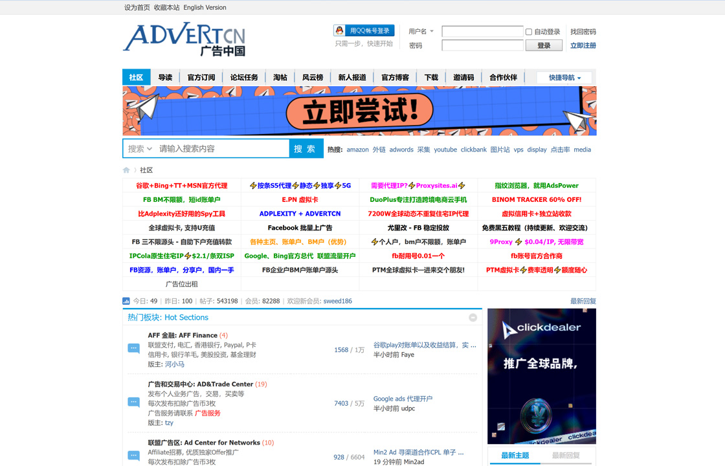Select the 最新主题 sidebar tab
The width and height of the screenshot is (725, 466).
515,456
